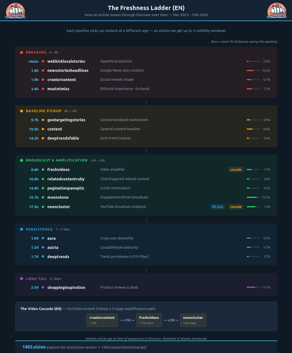
Task: Click the purple dot beside LONG TAIL
Action: click(21, 279)
